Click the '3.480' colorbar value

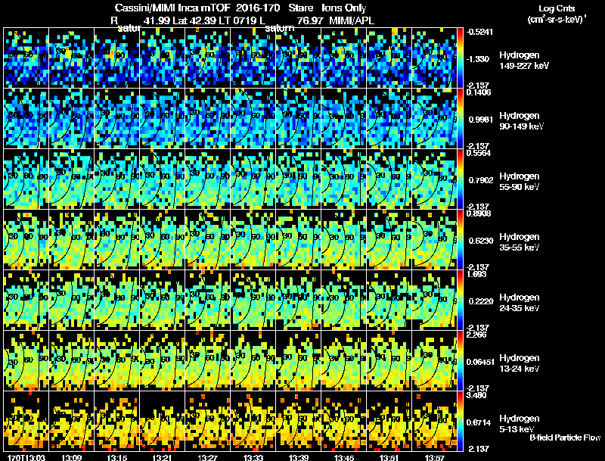(477, 395)
